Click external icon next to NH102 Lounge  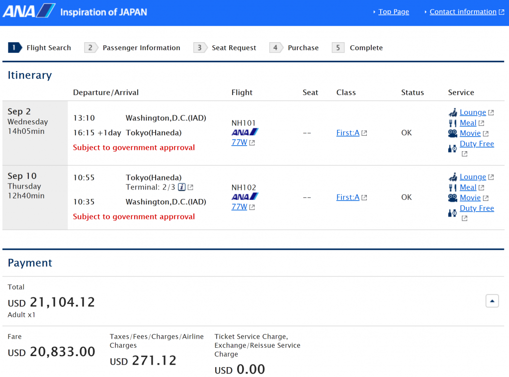point(491,177)
